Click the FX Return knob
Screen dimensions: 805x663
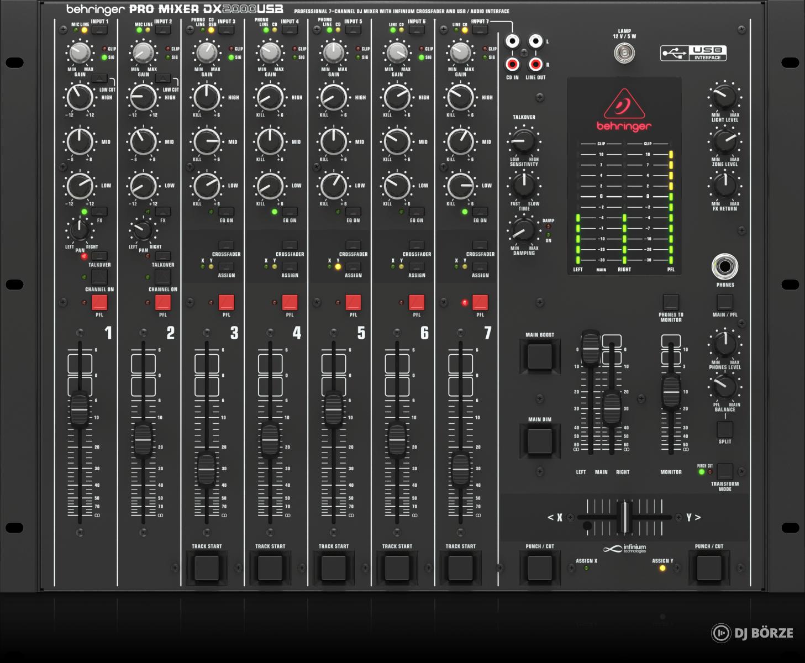[x=725, y=186]
